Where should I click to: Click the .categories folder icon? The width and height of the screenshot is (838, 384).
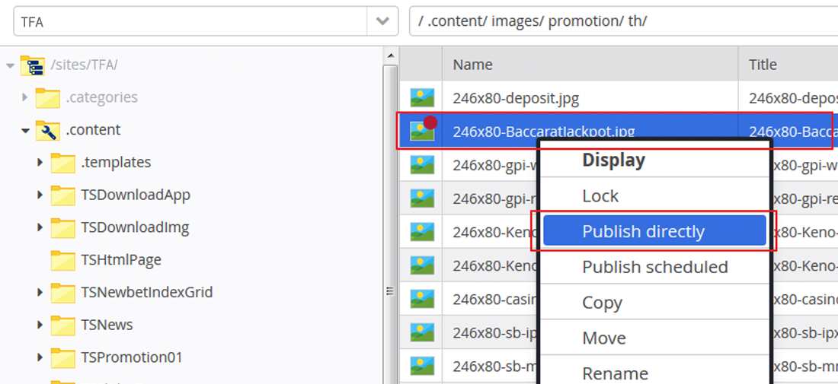(47, 97)
